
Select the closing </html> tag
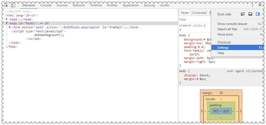[x=11, y=47]
